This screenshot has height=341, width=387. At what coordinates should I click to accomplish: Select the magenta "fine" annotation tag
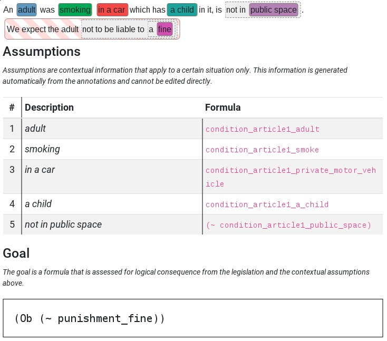tap(165, 29)
